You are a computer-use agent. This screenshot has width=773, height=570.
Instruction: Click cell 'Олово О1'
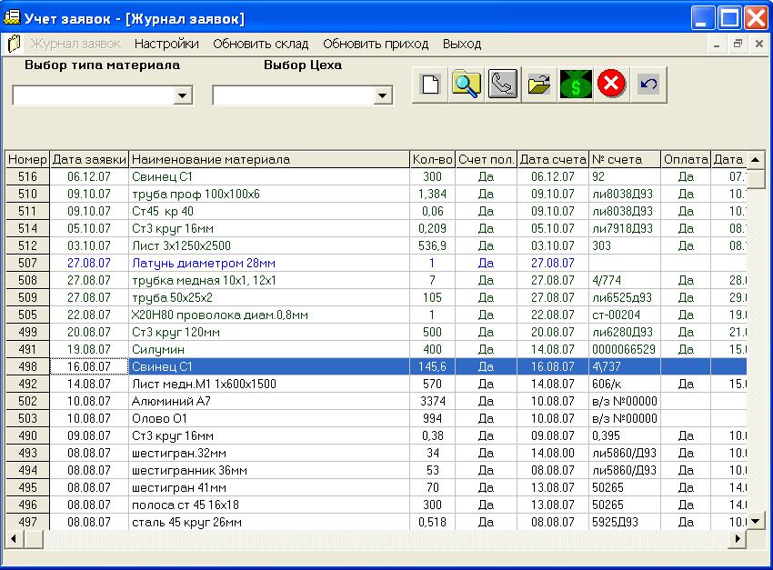tap(269, 418)
